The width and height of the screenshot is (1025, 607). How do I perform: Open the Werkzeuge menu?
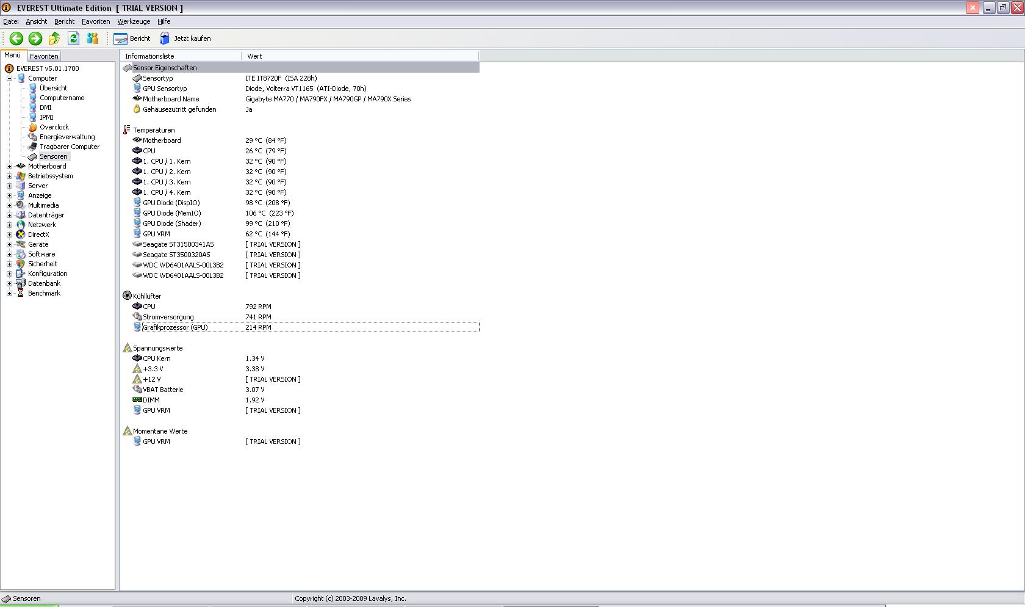[x=134, y=21]
